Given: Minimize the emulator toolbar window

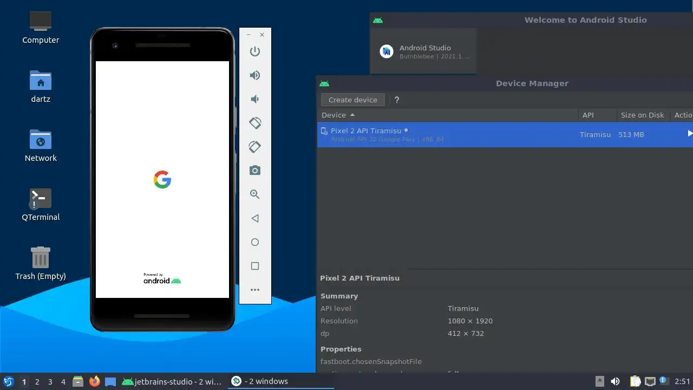Looking at the screenshot, I should pyautogui.click(x=249, y=35).
